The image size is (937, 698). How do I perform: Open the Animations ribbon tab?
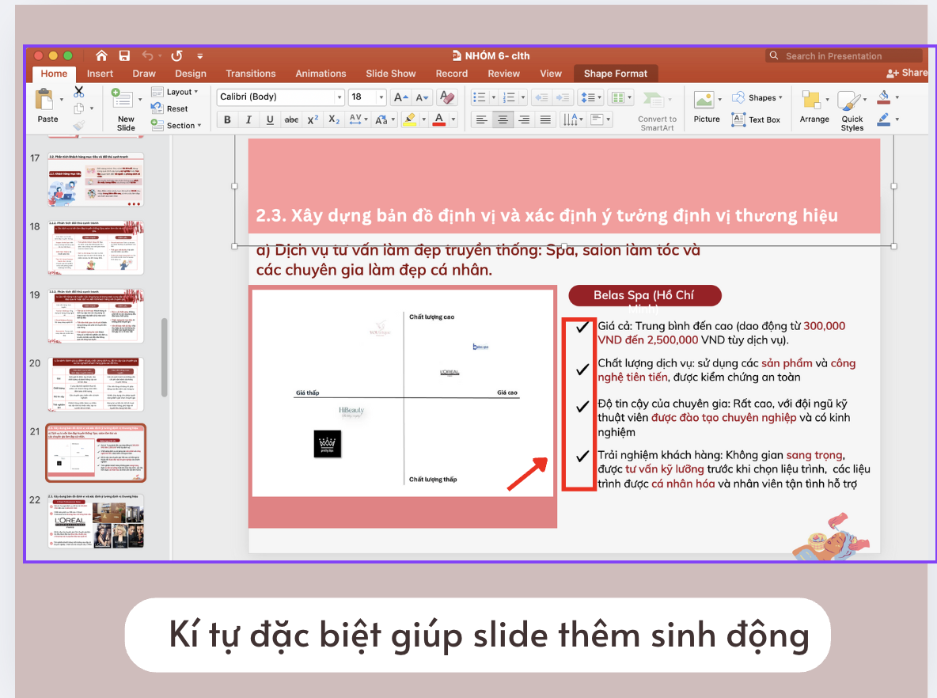321,73
